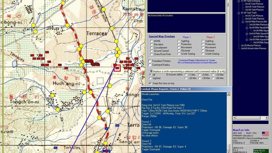This screenshot has height=153, width=272.
Task: Click the blue unit marker near bottom-left Terraces
Action: point(56,148)
